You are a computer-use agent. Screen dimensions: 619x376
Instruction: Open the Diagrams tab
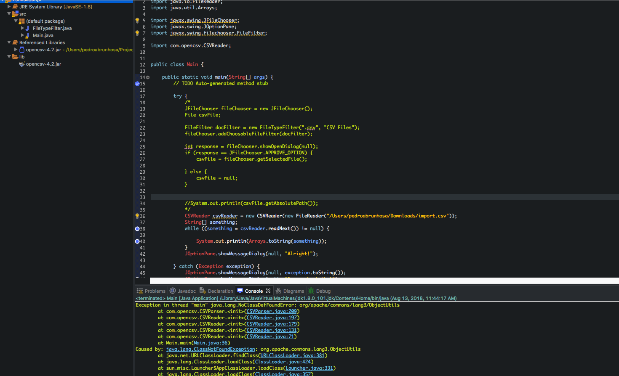click(290, 291)
